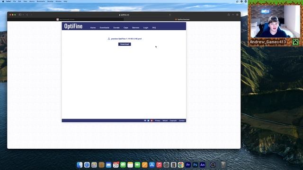Open the View menu

(x=25, y=1)
